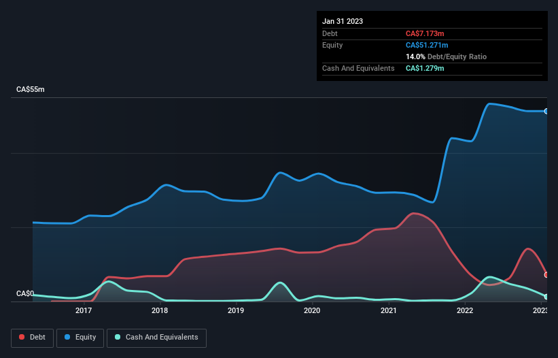Viewport: 558px width, 358px height.
Task: Toggle Cash And Equivalents legend button
Action: click(156, 338)
